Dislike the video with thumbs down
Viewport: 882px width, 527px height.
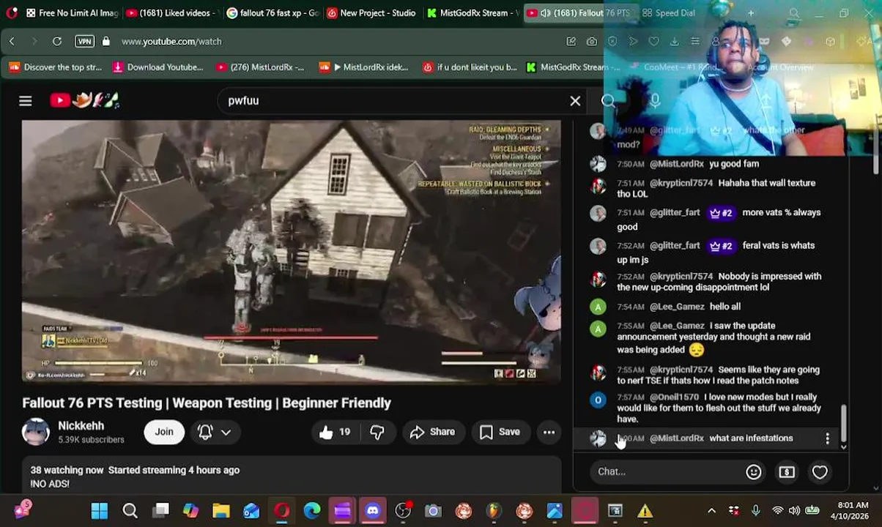tap(377, 432)
